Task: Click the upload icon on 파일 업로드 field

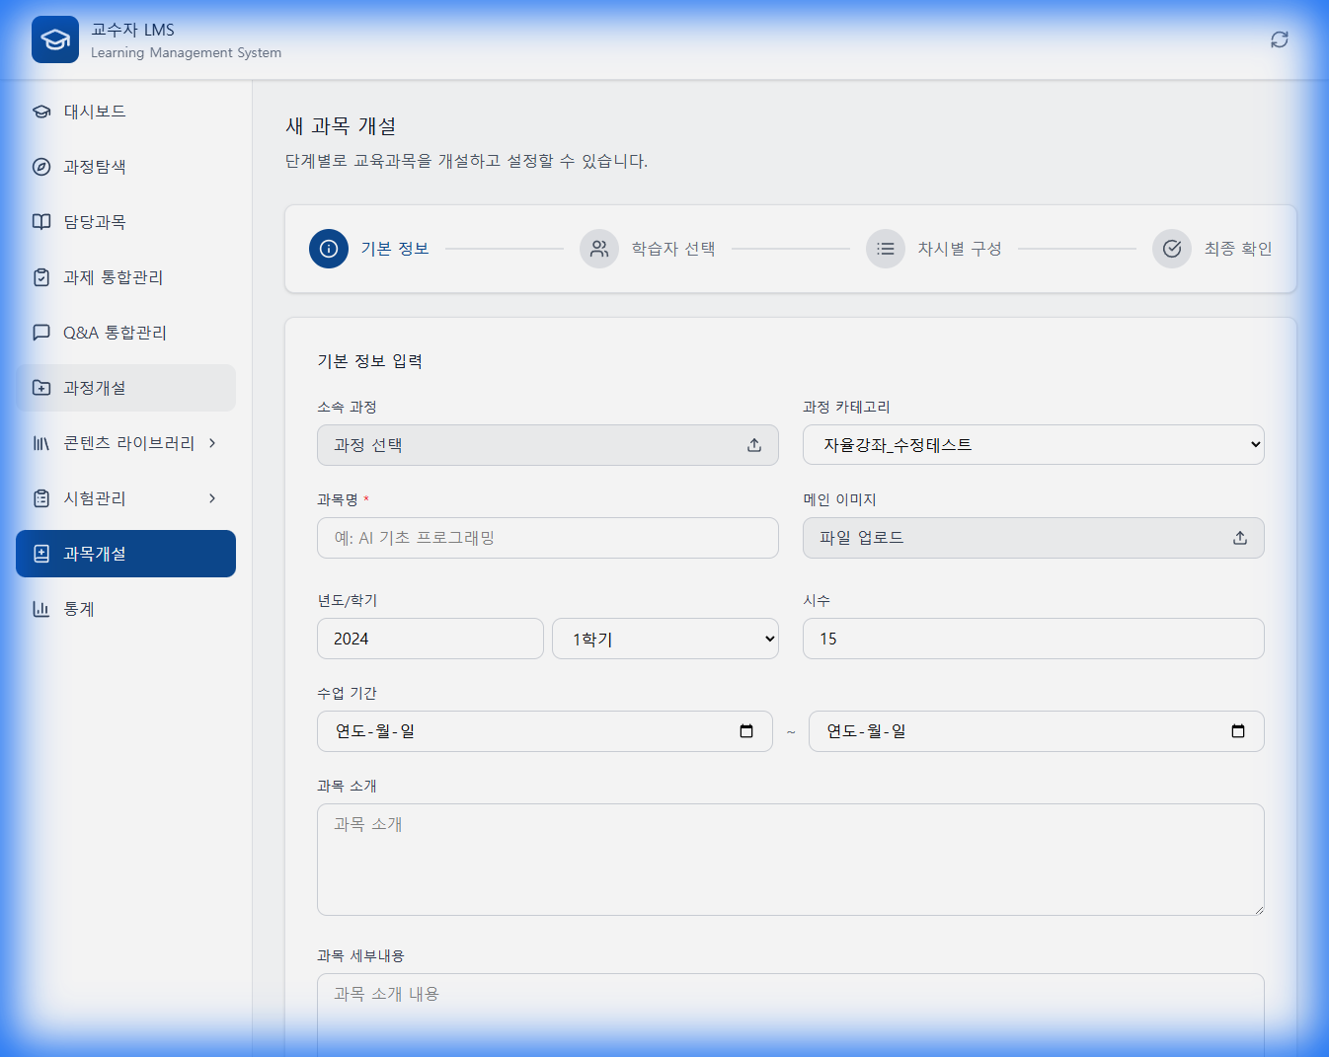Action: [1239, 538]
